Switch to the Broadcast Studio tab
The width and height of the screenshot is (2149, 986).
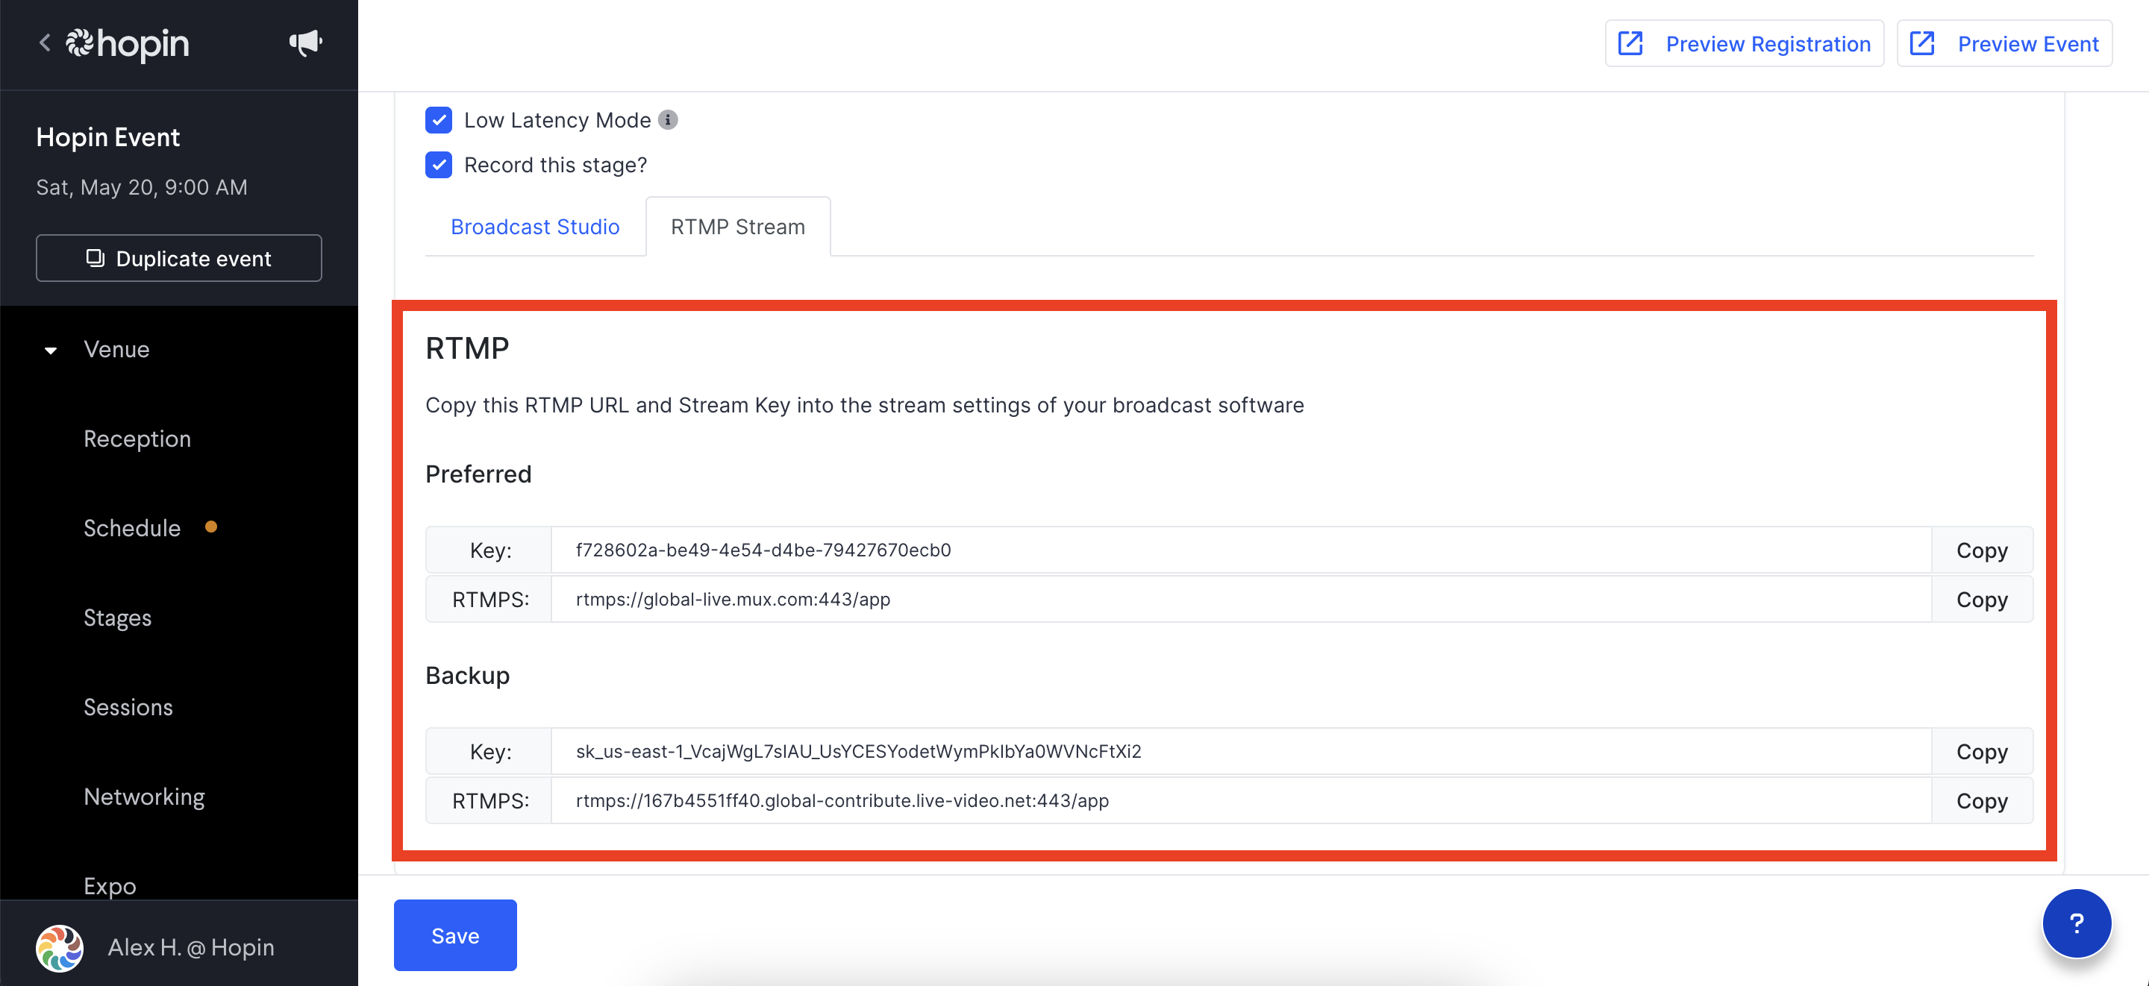(x=535, y=227)
